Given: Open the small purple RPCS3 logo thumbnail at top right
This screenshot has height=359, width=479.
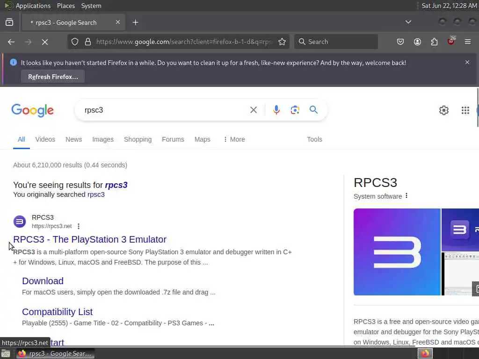Looking at the screenshot, I should [460, 230].
